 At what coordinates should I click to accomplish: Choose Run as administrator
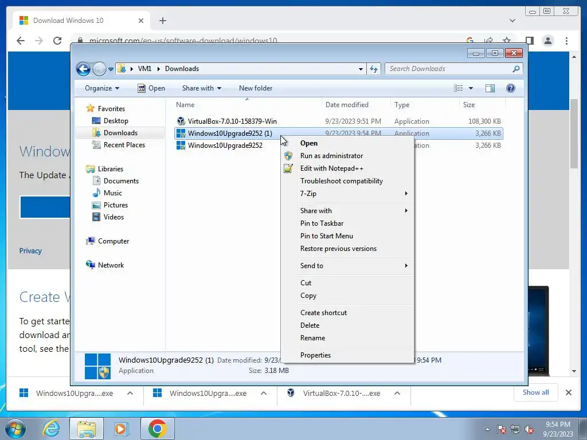click(347, 156)
